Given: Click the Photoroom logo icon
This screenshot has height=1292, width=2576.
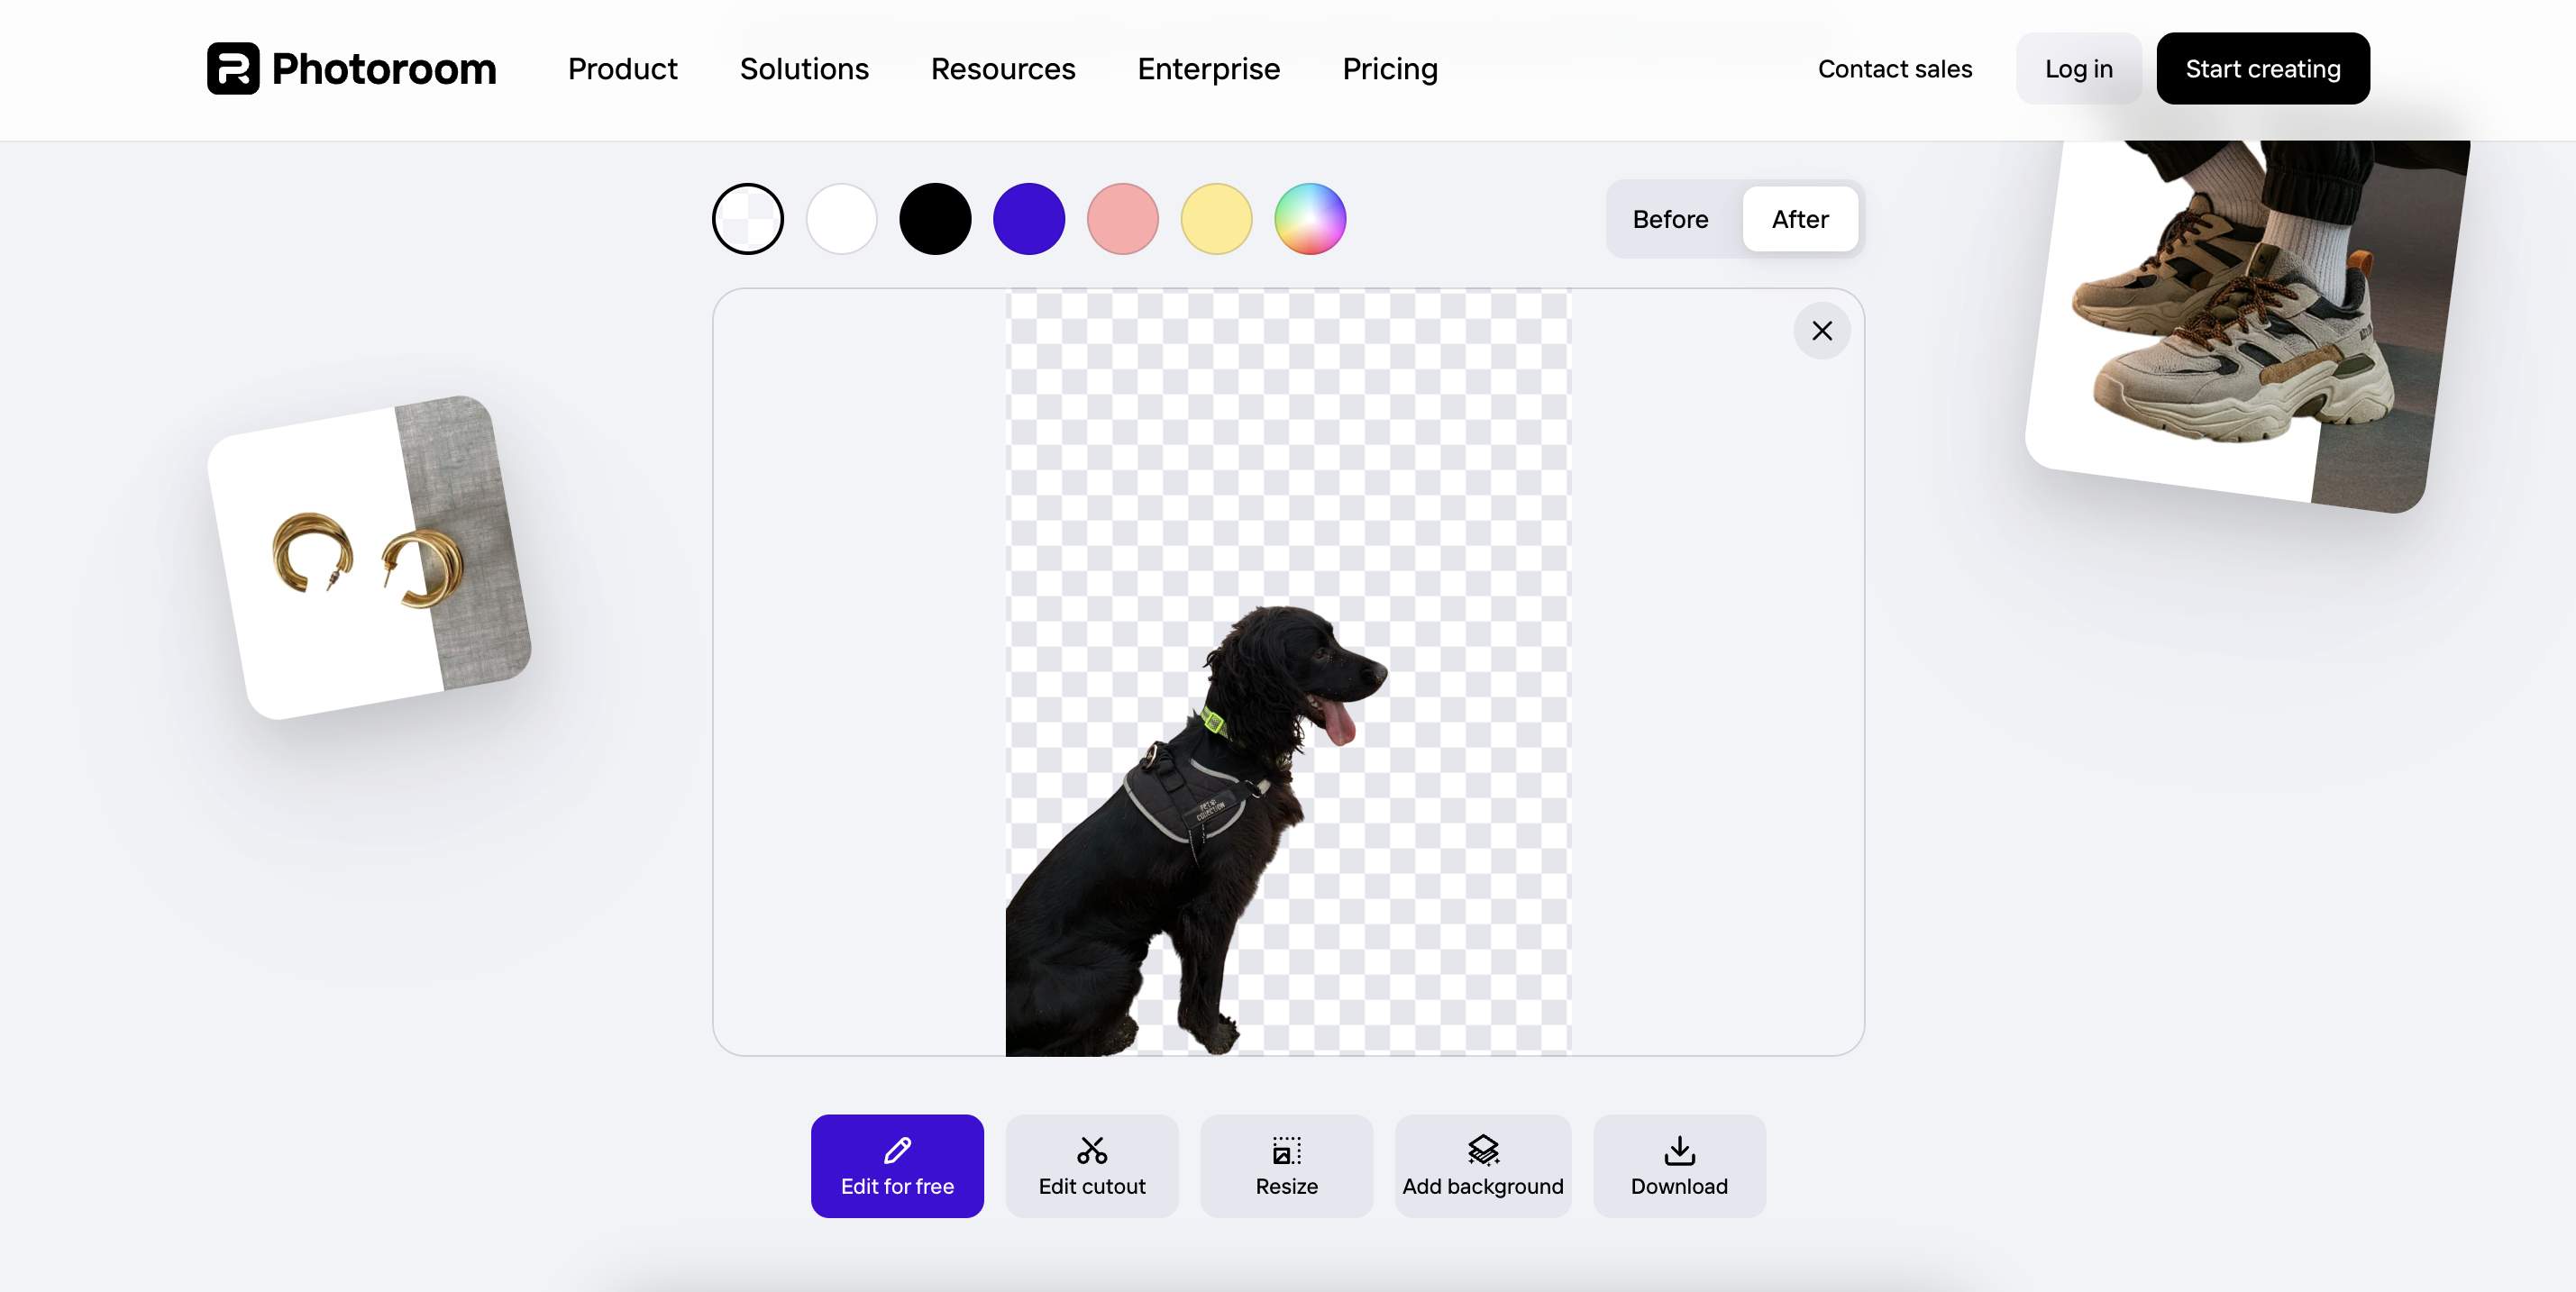Looking at the screenshot, I should (233, 69).
